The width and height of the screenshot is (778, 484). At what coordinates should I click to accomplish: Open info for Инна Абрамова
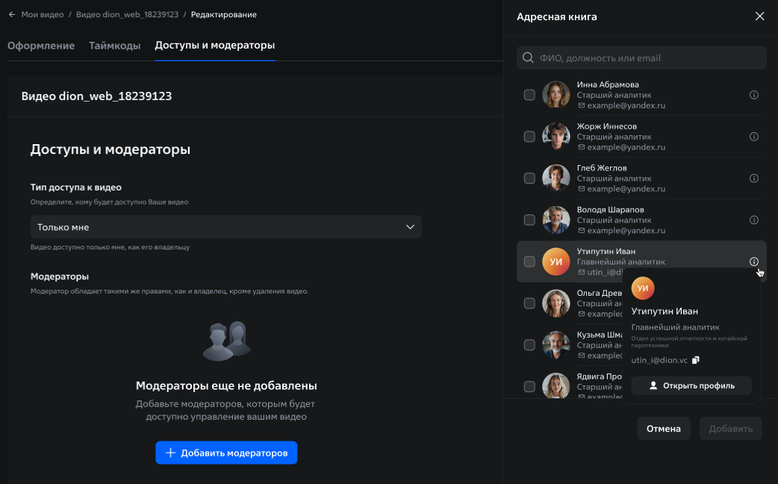(753, 95)
